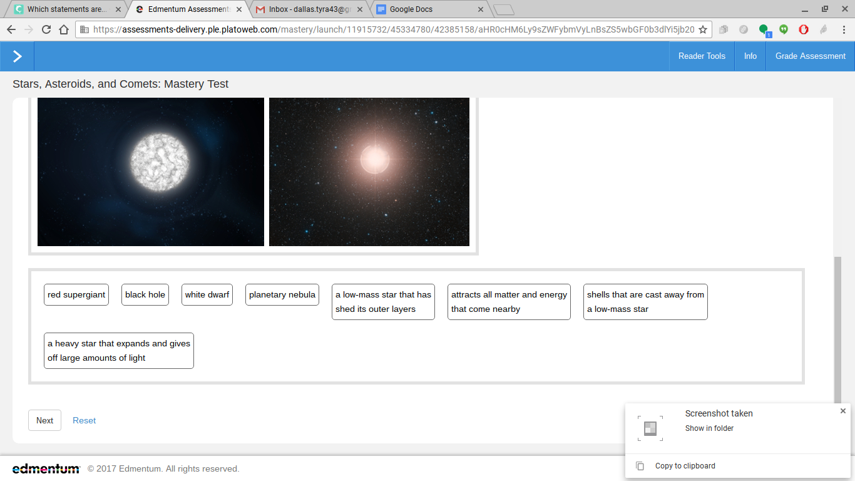Switch to Inbox Gmail tab
855x481 pixels.
point(307,9)
